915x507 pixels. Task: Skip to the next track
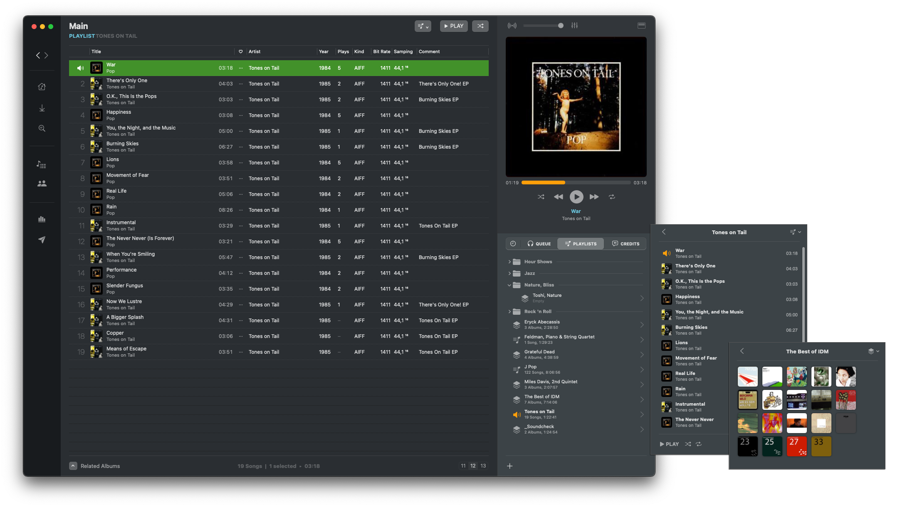[x=594, y=197]
